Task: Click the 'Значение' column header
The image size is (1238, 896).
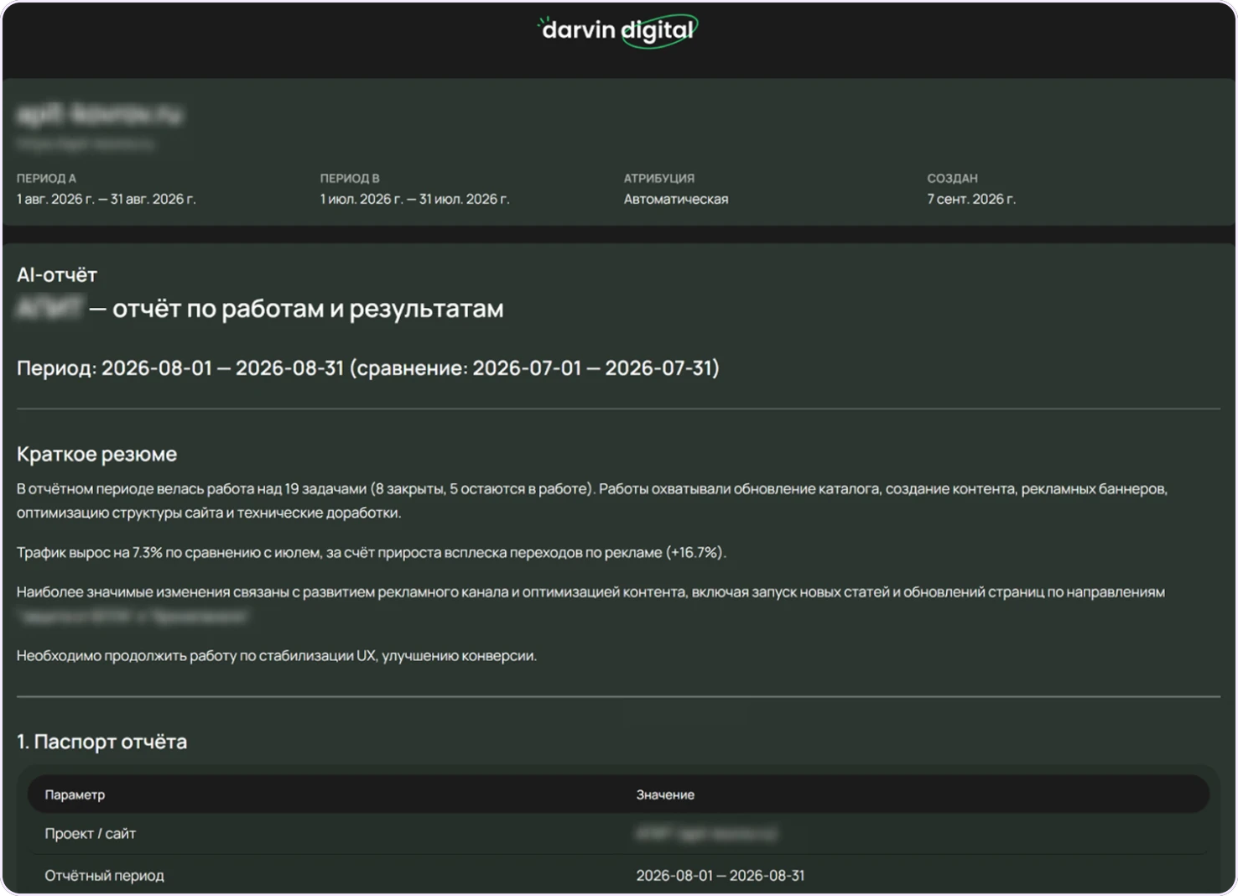Action: pyautogui.click(x=665, y=794)
